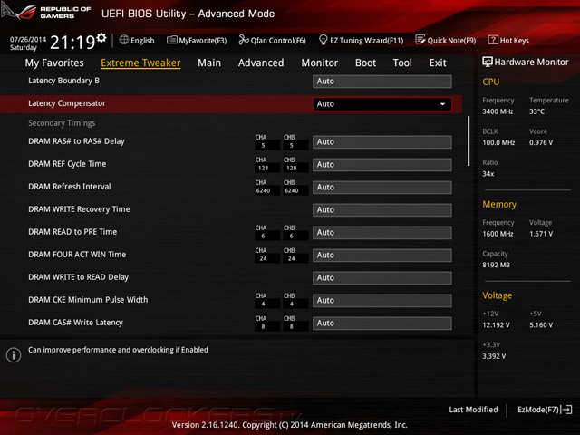This screenshot has height=435, width=580.
Task: Click the Secondary Timings heading
Action: point(62,123)
